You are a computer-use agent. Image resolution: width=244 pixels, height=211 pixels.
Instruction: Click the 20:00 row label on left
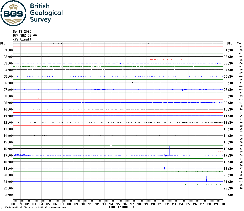[x=8, y=175]
